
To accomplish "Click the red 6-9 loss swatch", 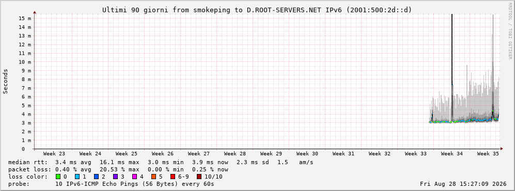I will 173,177.
